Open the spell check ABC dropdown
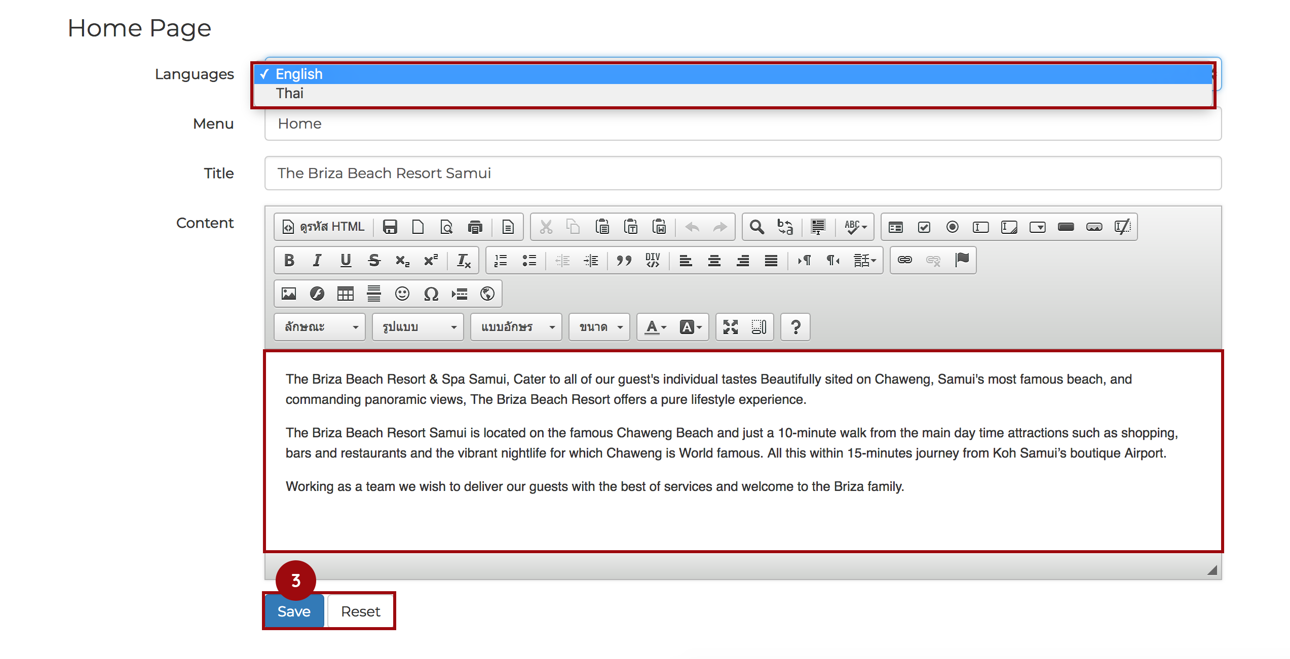The height and width of the screenshot is (659, 1290). (x=855, y=227)
